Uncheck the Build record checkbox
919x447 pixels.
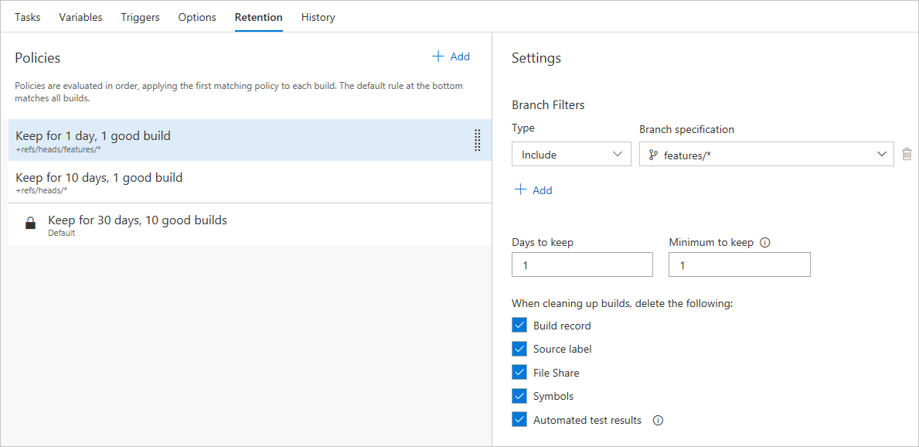[519, 326]
